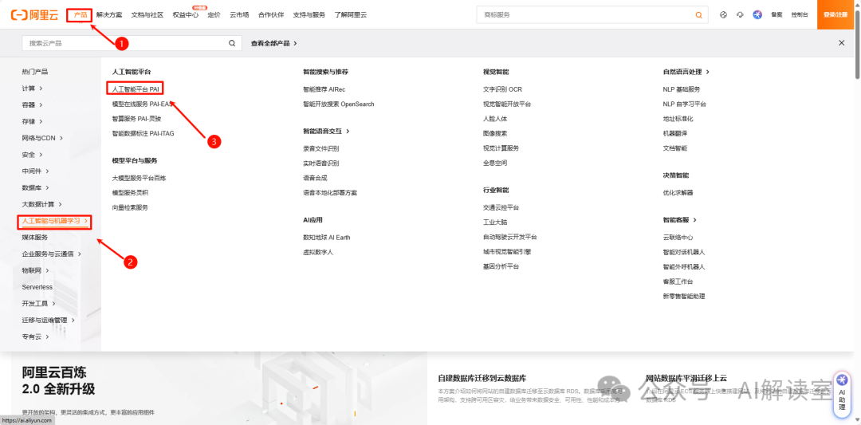Viewport: 861px width, 425px height.
Task: Close the product mega menu panel
Action: pyautogui.click(x=841, y=43)
